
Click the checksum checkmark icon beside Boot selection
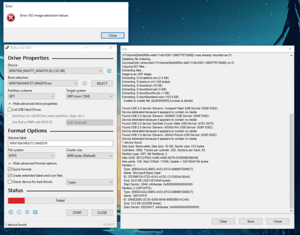[85, 84]
